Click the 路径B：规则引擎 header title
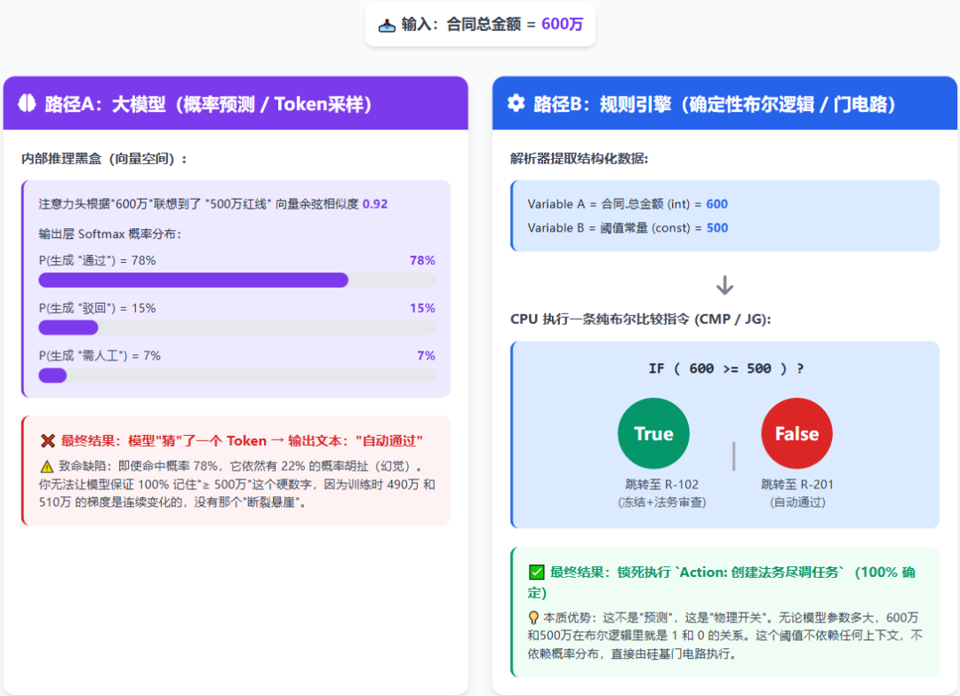Viewport: 960px width, 696px height. 715,104
